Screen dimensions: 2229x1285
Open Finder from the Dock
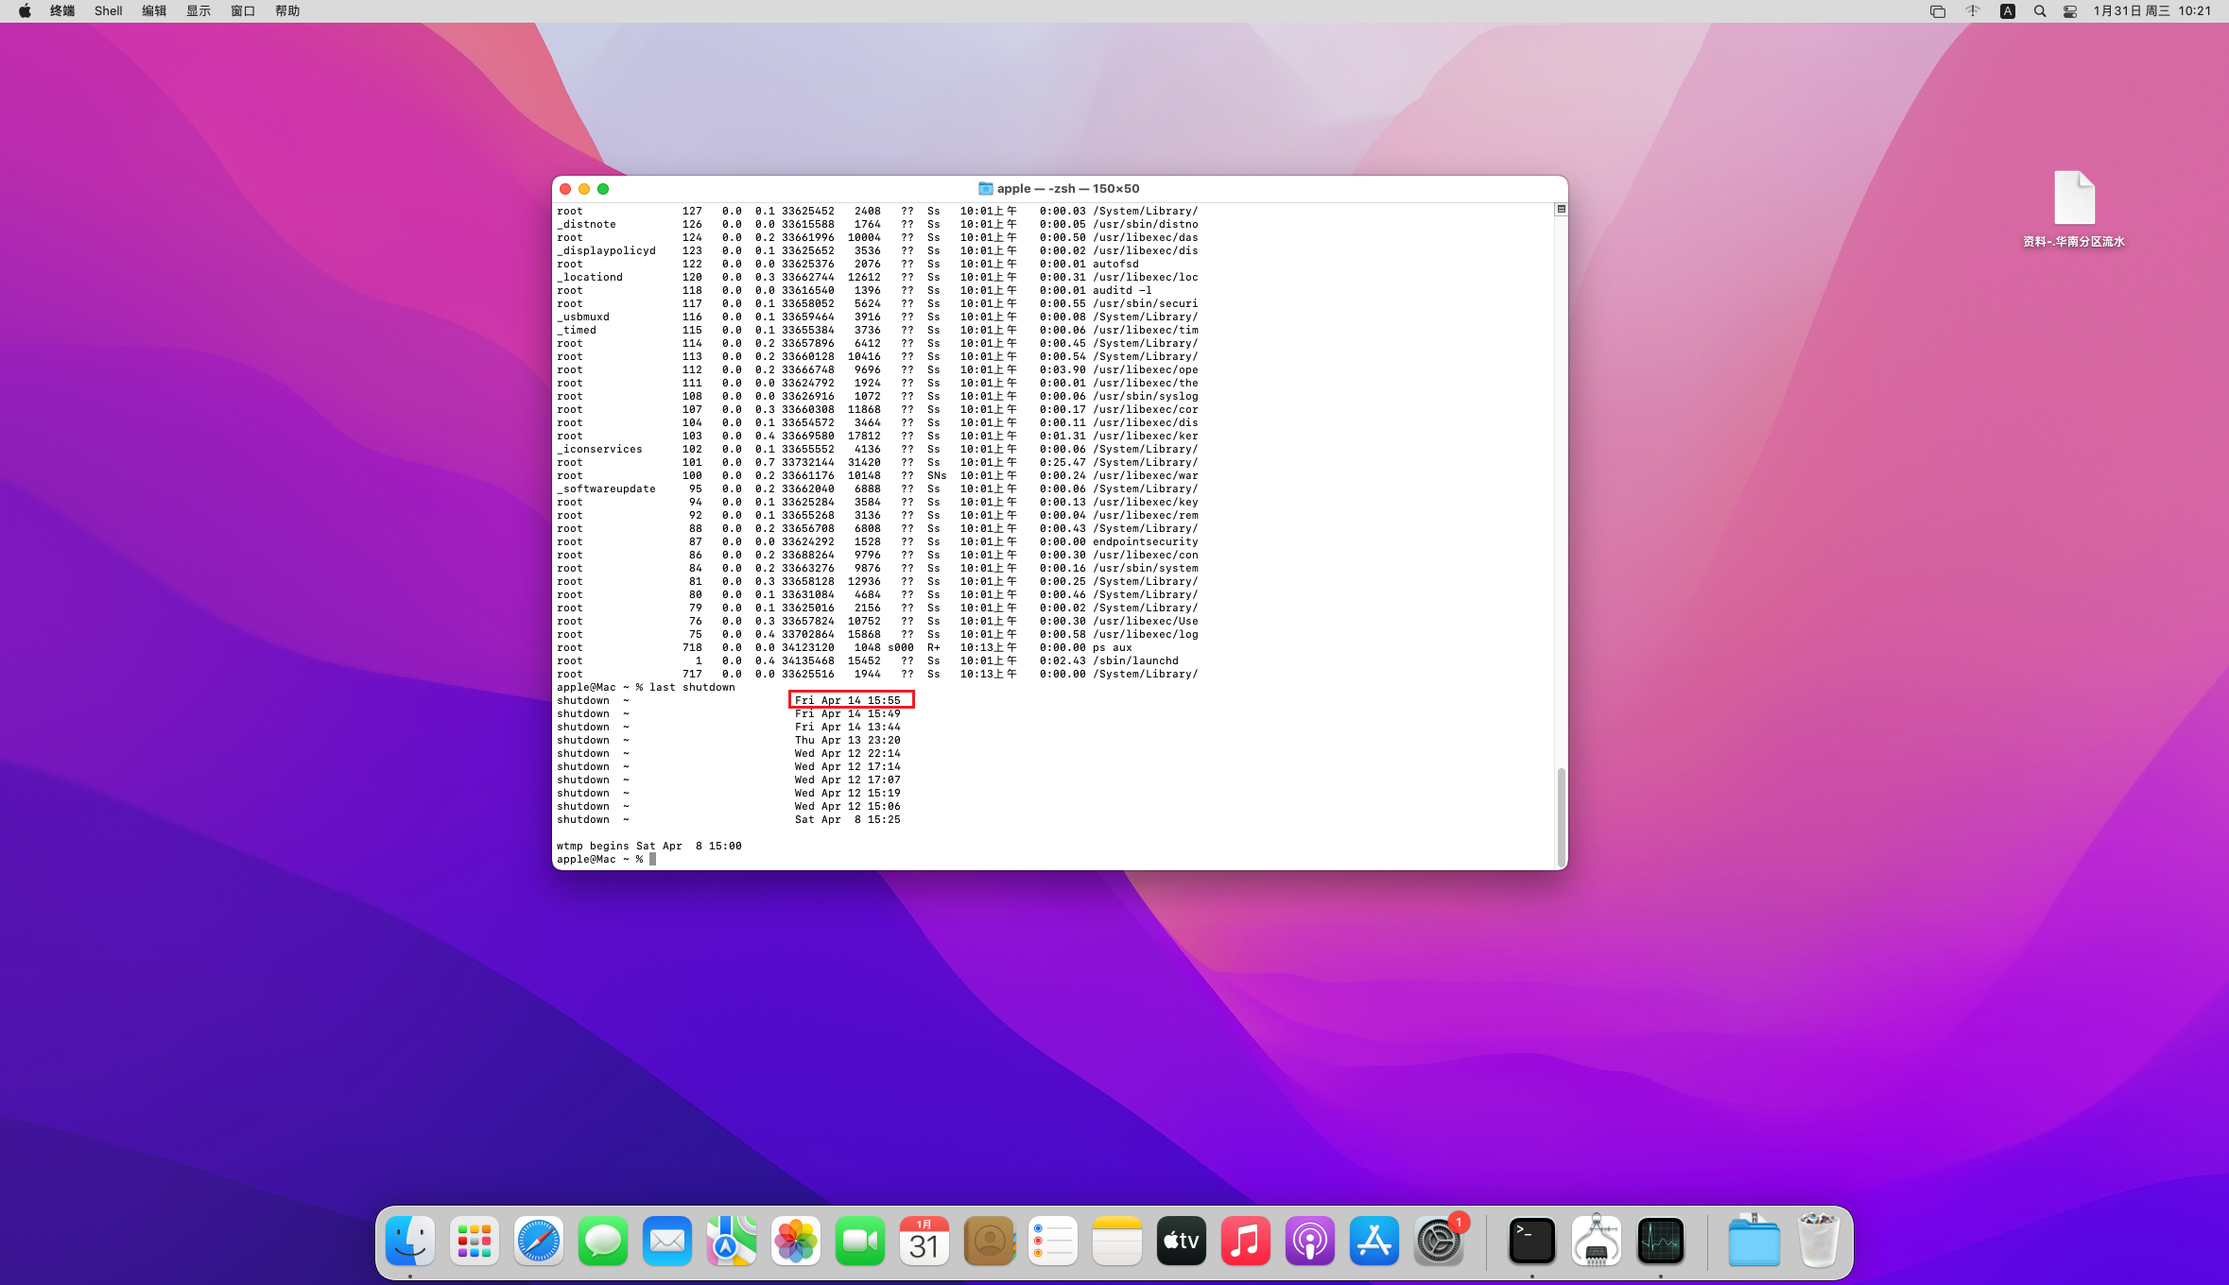click(x=410, y=1241)
